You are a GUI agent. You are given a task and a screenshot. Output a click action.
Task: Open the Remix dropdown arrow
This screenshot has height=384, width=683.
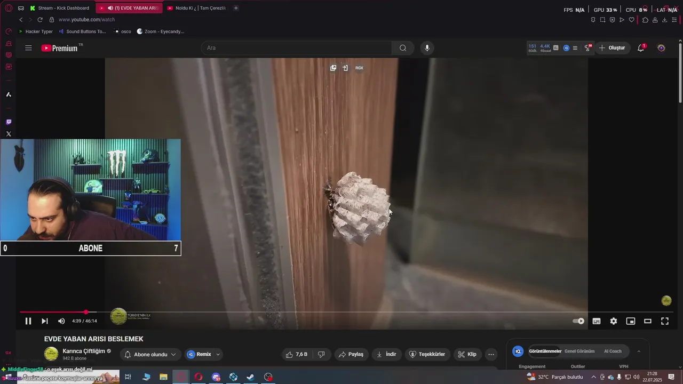tap(218, 354)
